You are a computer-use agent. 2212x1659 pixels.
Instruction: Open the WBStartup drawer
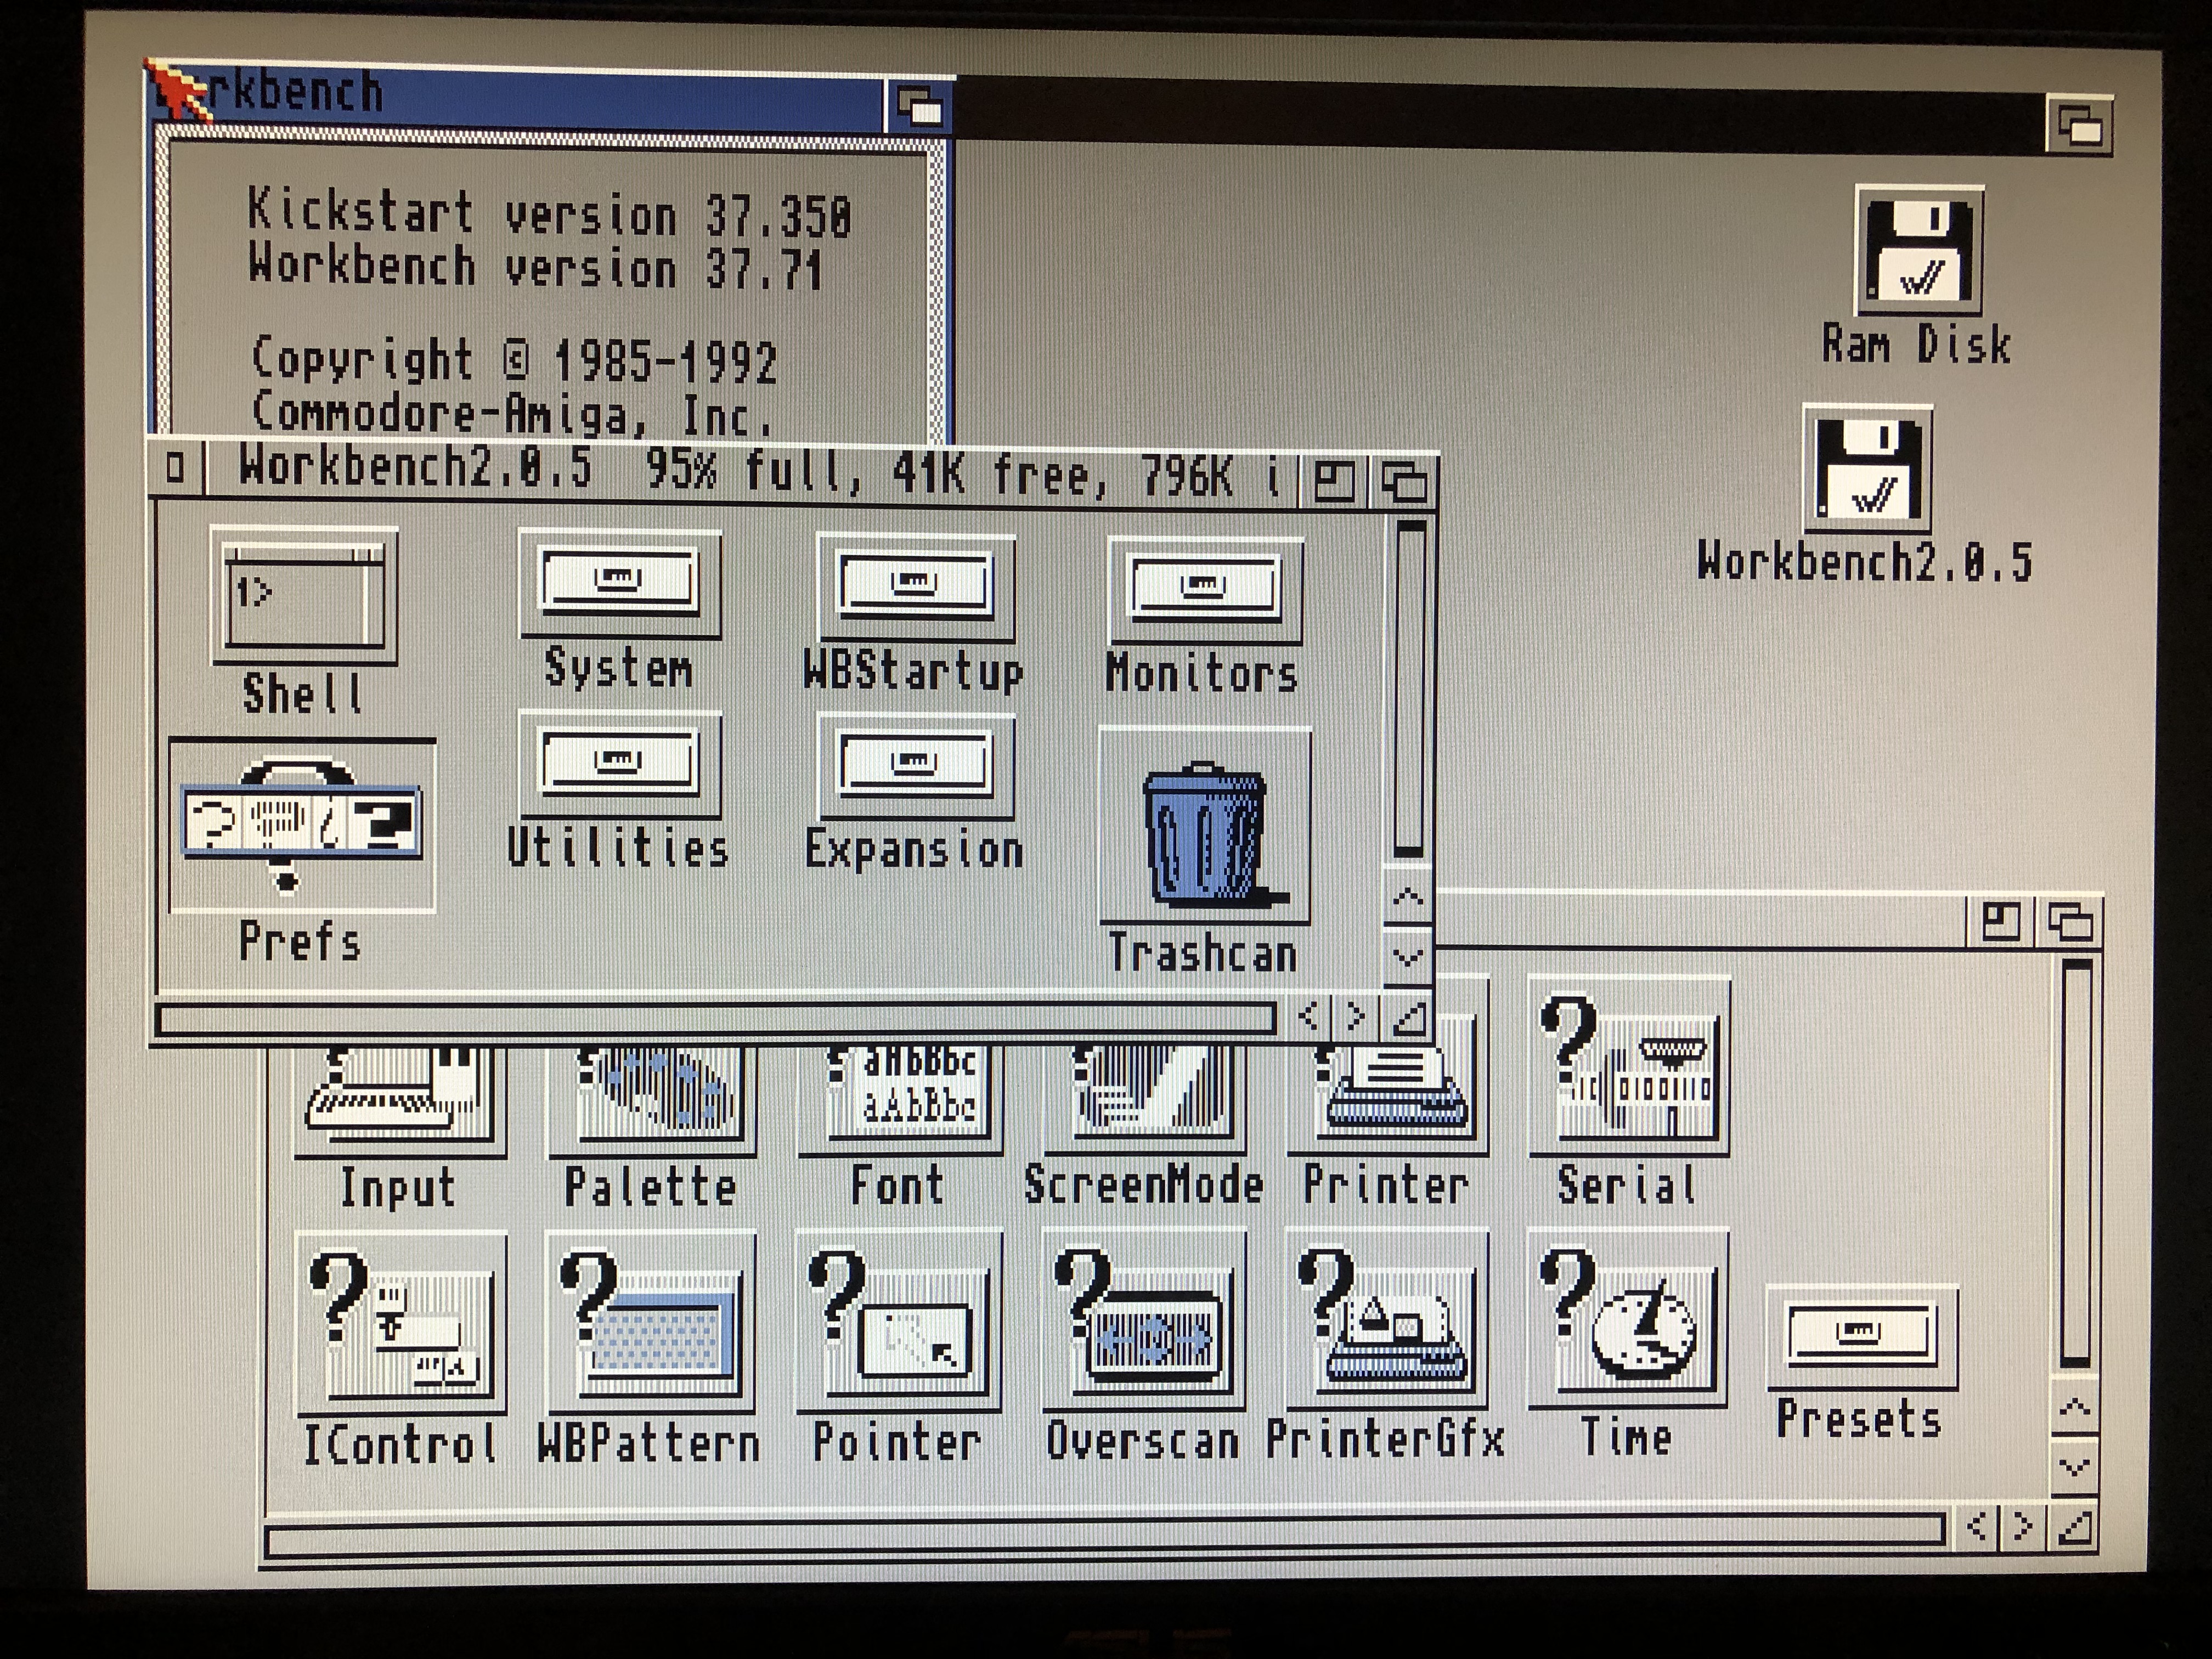[x=915, y=587]
